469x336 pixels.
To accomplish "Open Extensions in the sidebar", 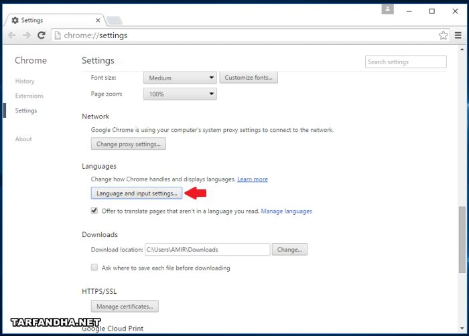I will click(29, 96).
